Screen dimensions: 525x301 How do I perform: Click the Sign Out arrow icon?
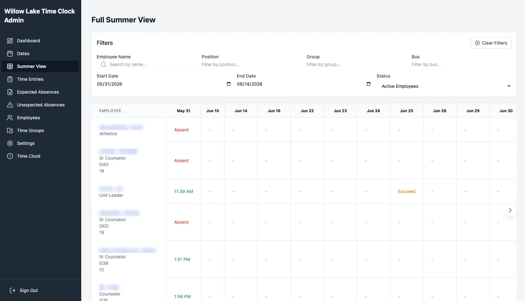pos(13,290)
